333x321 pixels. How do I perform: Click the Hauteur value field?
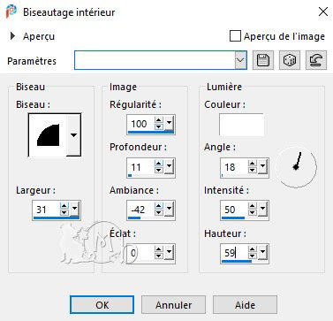coord(234,253)
